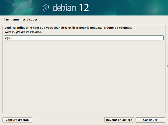Place the cursor on the "vg01" text
Viewport: 168px width, 125px height.
point(8,38)
